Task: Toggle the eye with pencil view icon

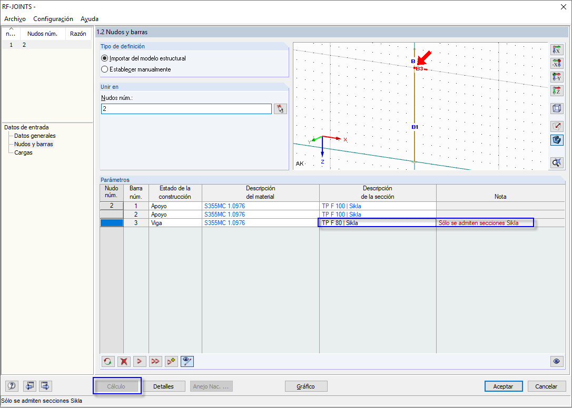Action: 187,361
